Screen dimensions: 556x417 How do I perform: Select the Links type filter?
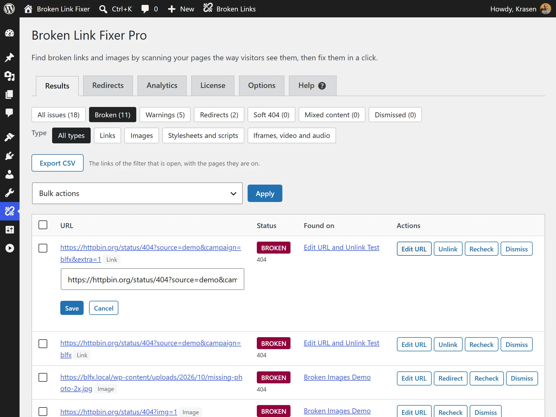point(108,135)
